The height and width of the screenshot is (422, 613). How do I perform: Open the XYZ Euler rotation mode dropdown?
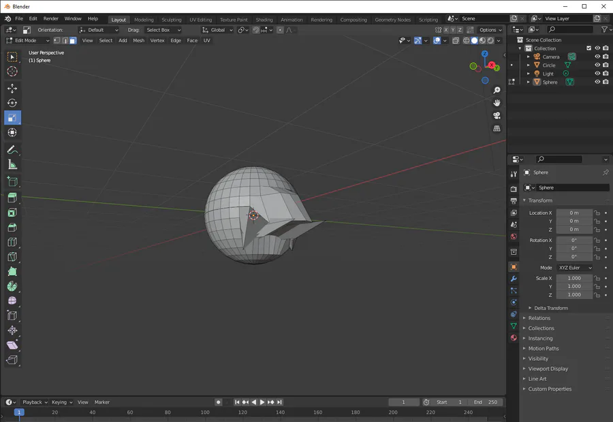(575, 268)
